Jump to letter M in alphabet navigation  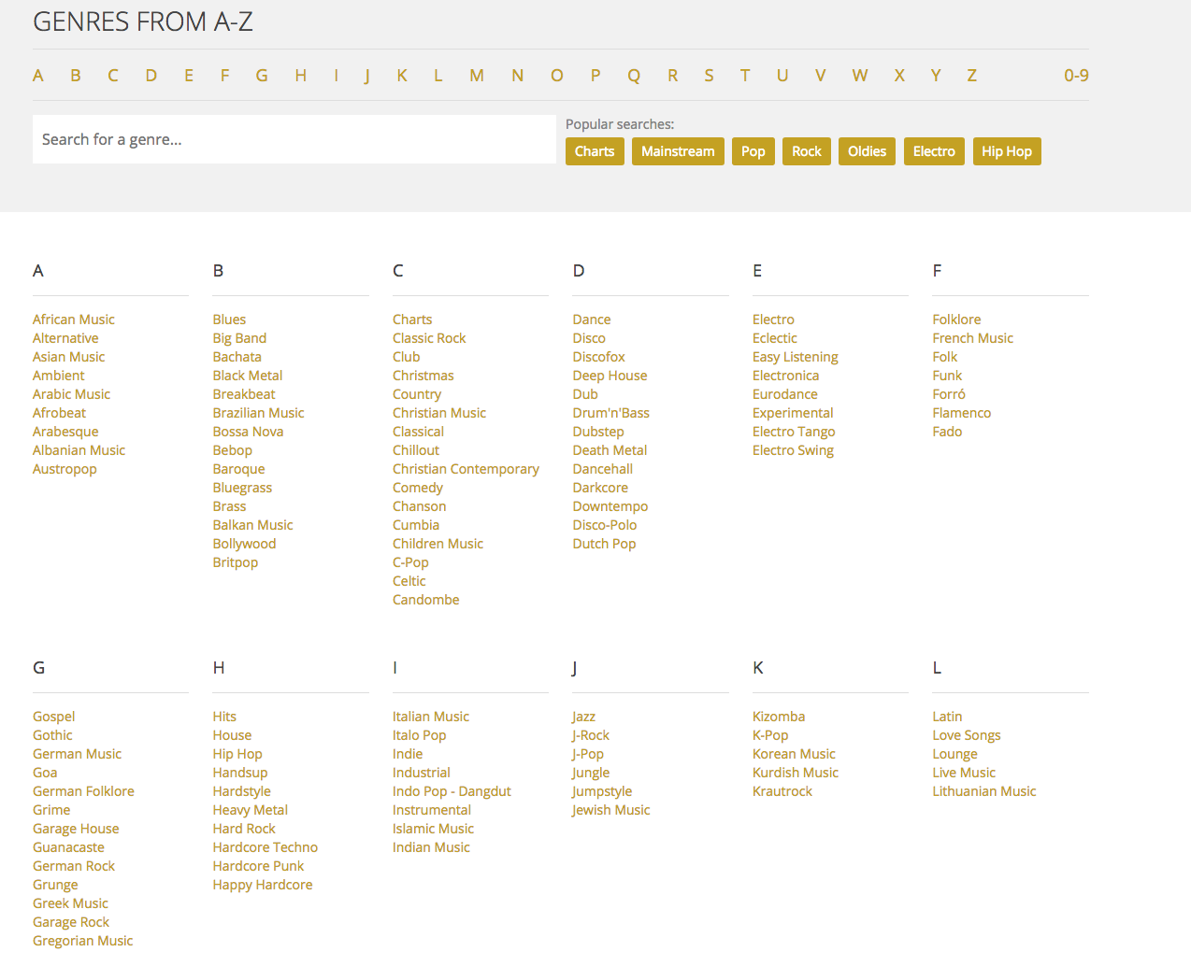tap(477, 76)
